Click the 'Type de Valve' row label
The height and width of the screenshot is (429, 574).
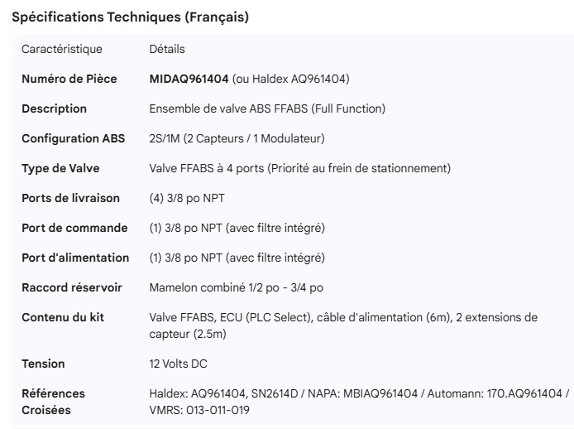[60, 168]
